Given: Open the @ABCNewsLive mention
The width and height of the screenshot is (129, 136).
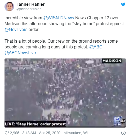Looking at the screenshot, I should pos(20,53).
